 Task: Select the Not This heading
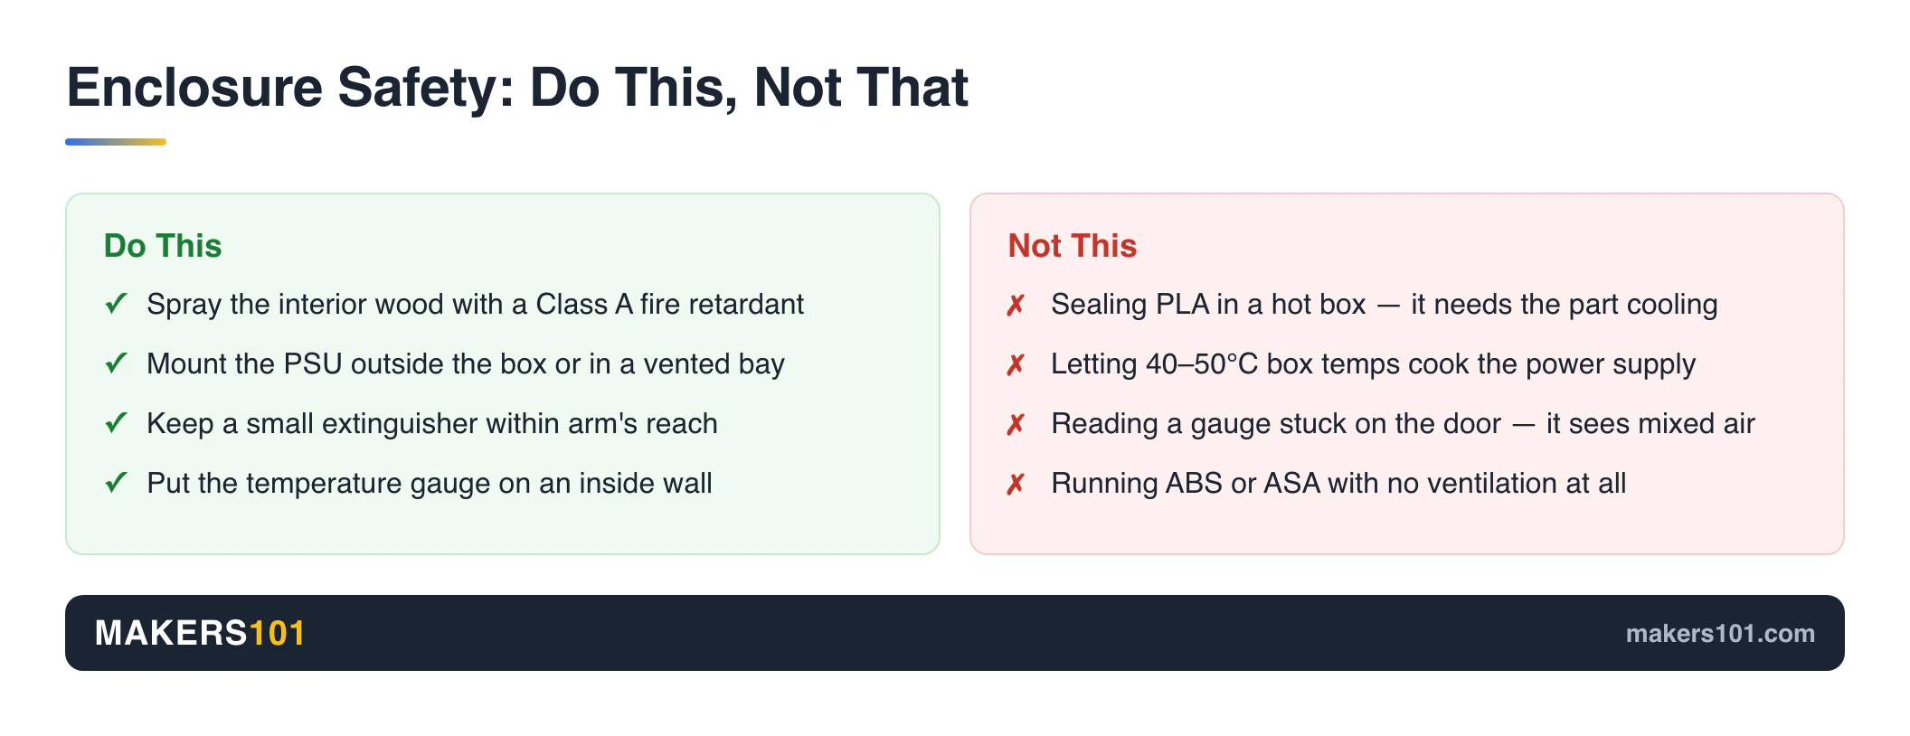tap(1073, 246)
